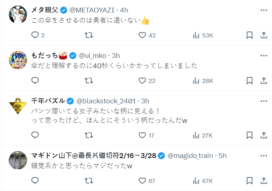Like the tweet with 42 likes

click(142, 35)
